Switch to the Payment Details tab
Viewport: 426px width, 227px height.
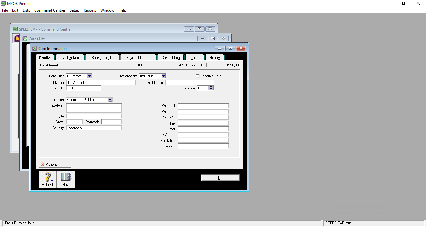(138, 57)
